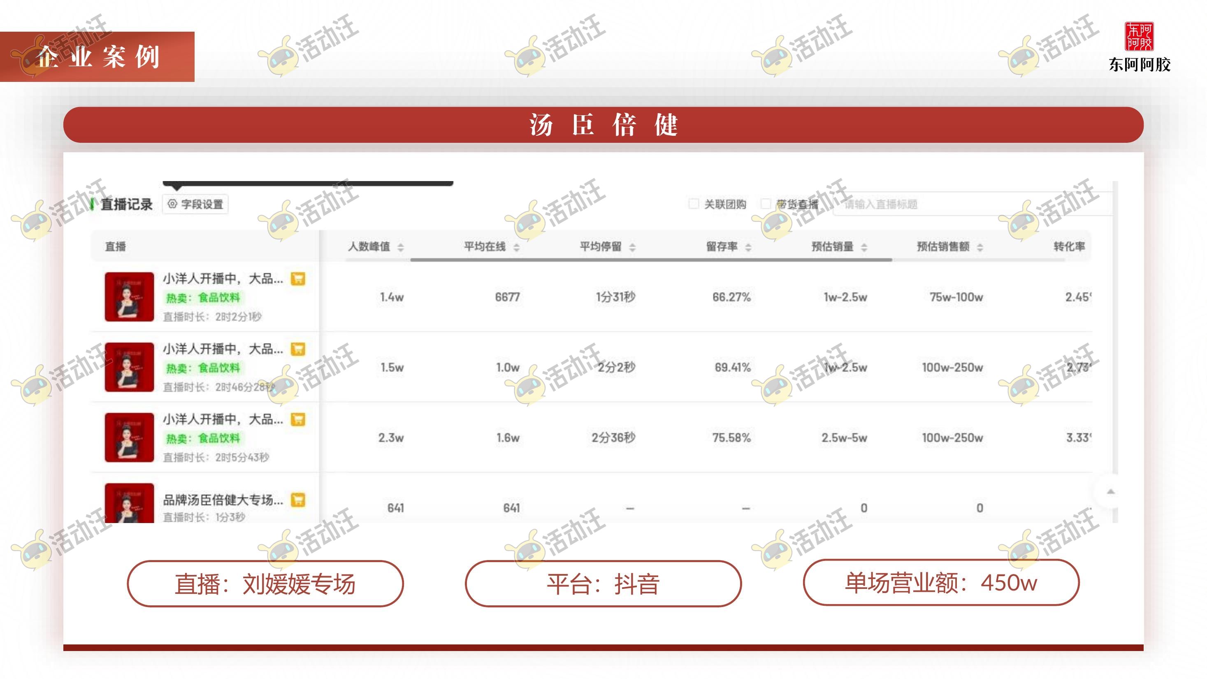The width and height of the screenshot is (1207, 679).
Task: Click the 平台：抖音 pill label
Action: click(x=603, y=584)
